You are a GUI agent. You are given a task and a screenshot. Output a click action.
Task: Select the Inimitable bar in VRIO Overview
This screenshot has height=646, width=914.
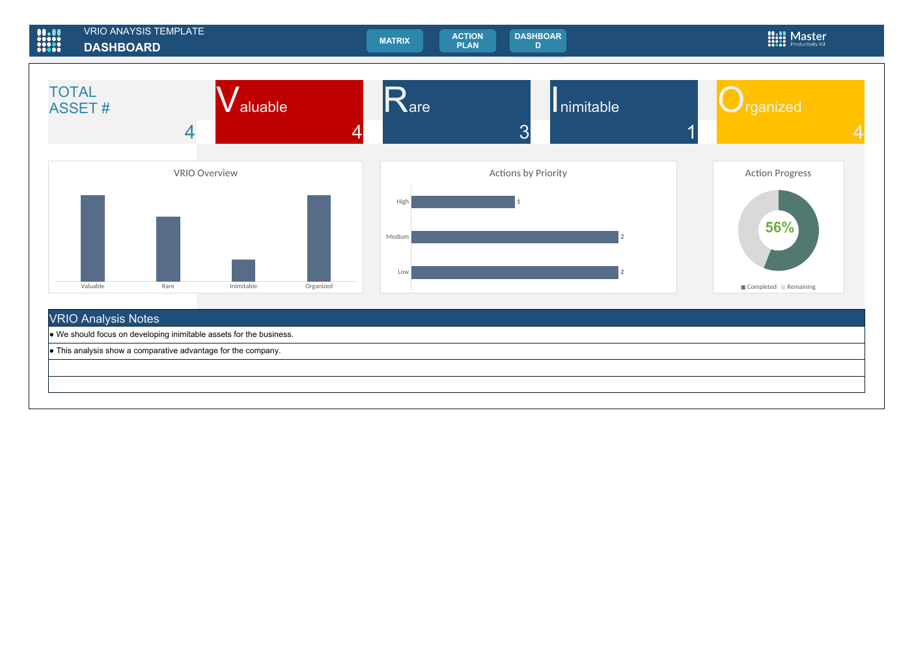pos(243,270)
